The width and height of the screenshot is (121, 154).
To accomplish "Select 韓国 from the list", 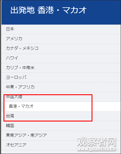I will [61, 126].
